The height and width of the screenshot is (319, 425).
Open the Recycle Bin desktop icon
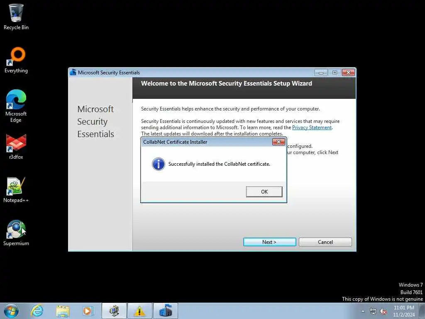click(x=16, y=17)
